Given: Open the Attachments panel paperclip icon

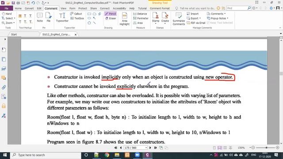Looking at the screenshot, I should tap(4, 87).
